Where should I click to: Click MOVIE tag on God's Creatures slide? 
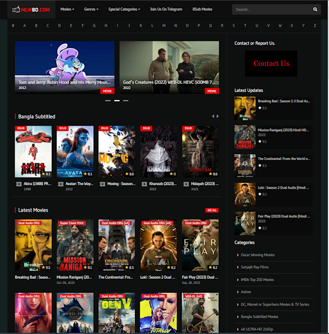(212, 91)
